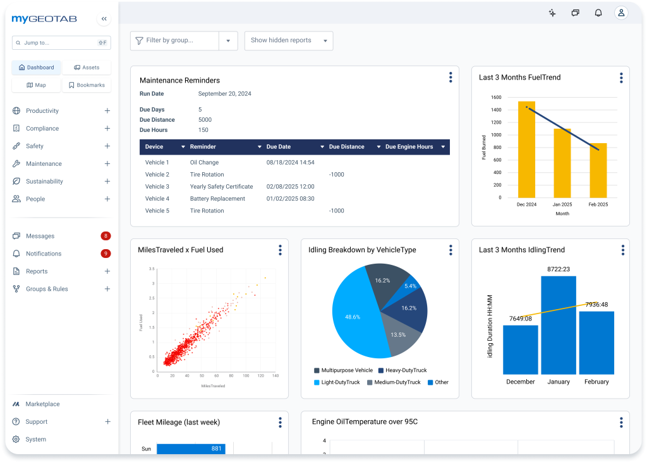Open the windows icon in top bar
This screenshot has height=463, width=647.
[x=575, y=13]
